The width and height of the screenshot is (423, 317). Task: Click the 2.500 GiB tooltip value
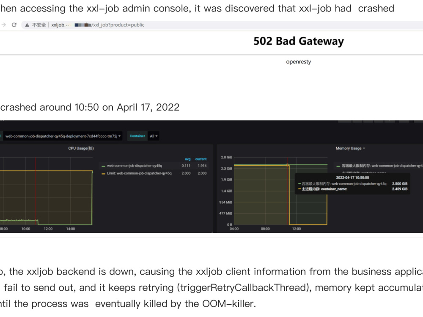[400, 183]
